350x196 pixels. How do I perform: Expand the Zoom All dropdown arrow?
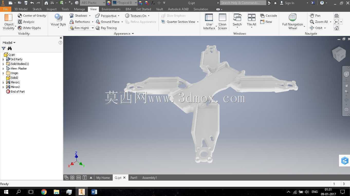(x=330, y=22)
